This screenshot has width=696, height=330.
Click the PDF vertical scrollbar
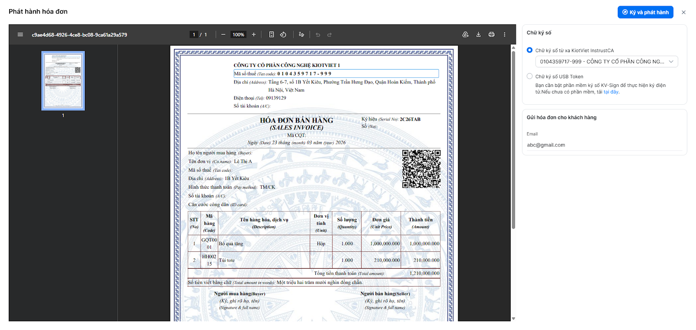point(513,140)
